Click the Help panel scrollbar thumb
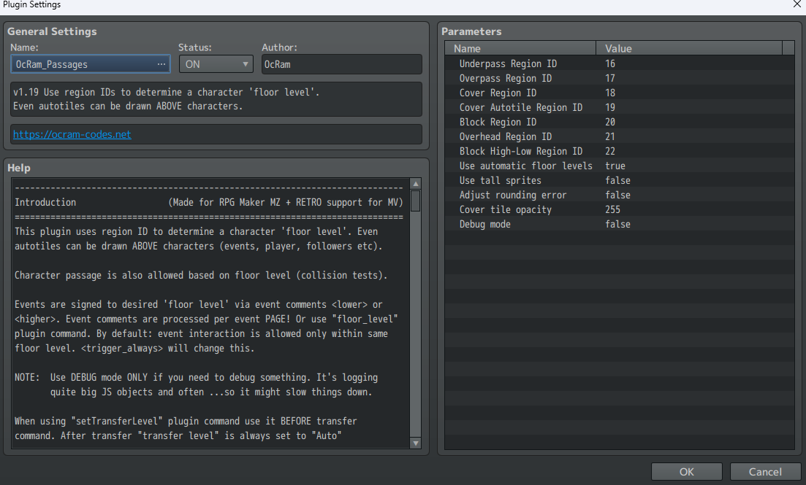Screen dimensions: 806x485 415,201
